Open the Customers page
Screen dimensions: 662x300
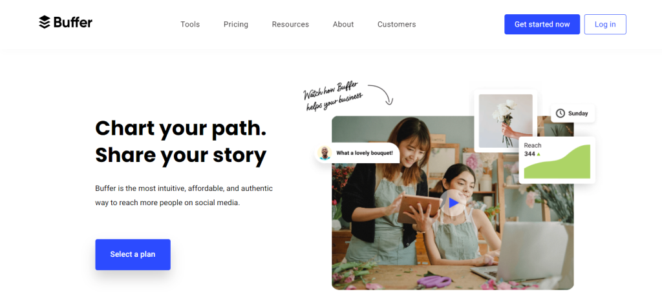pos(396,25)
